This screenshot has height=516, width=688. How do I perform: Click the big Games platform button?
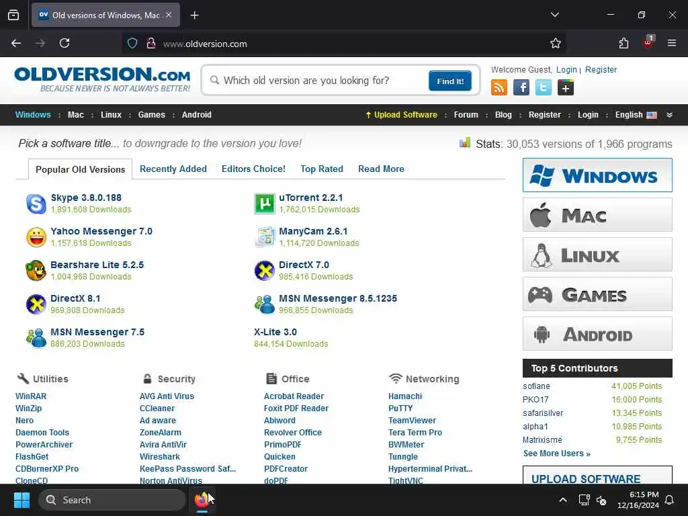(597, 294)
